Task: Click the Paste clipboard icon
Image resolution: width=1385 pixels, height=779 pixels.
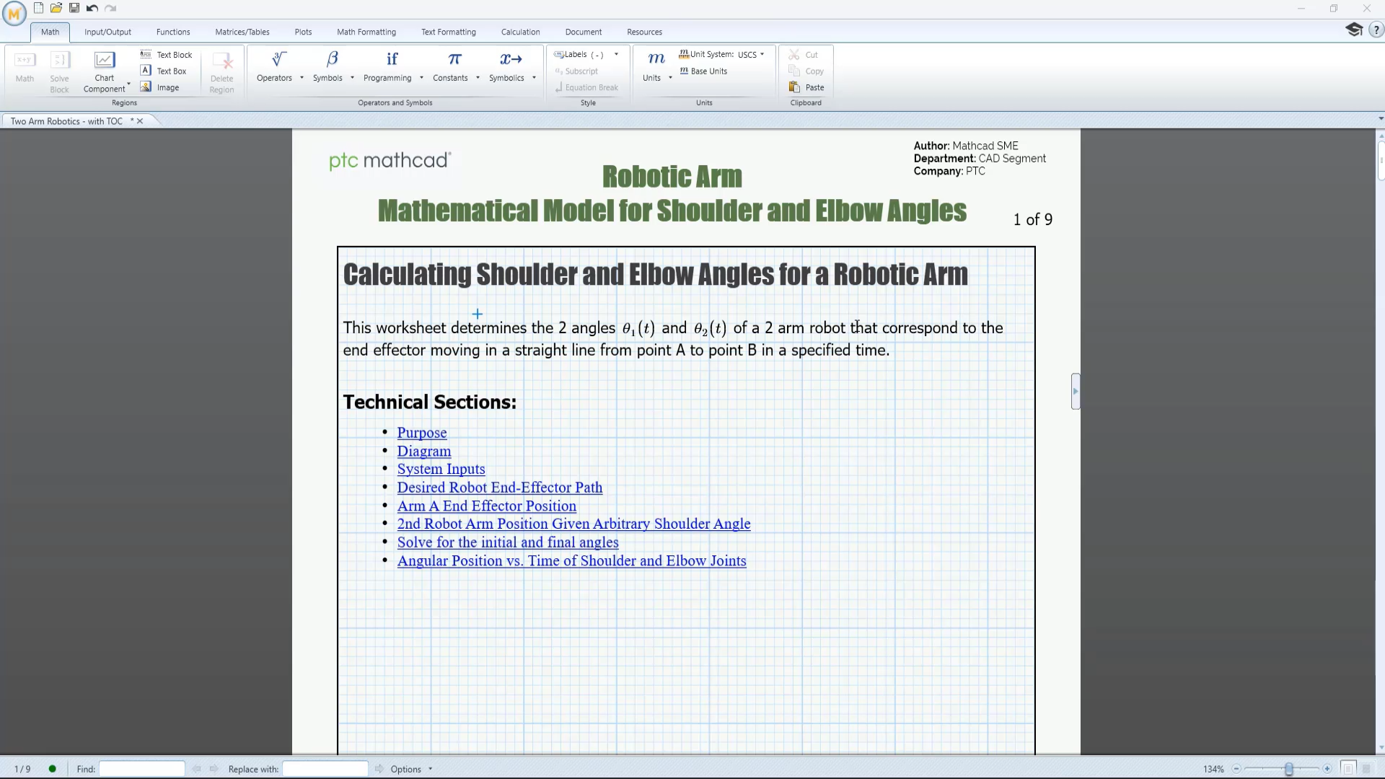Action: pos(794,87)
